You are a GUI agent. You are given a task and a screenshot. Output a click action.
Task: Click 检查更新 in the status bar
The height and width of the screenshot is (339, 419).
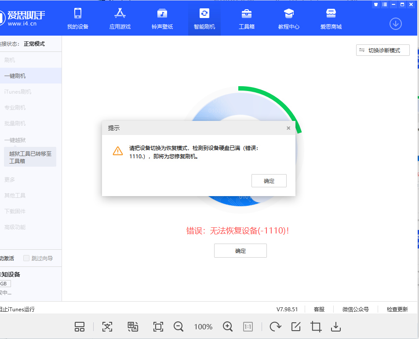(x=397, y=309)
